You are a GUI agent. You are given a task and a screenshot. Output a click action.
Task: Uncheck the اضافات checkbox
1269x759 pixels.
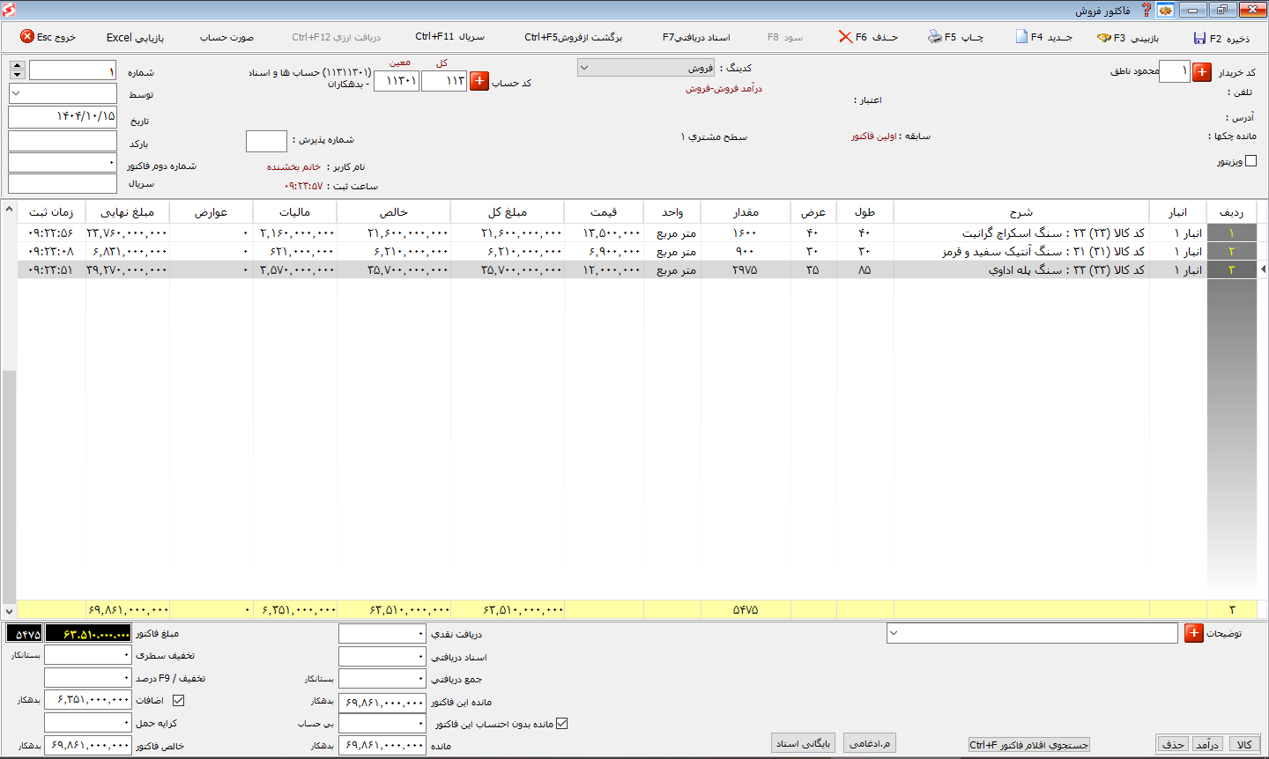[x=179, y=701]
